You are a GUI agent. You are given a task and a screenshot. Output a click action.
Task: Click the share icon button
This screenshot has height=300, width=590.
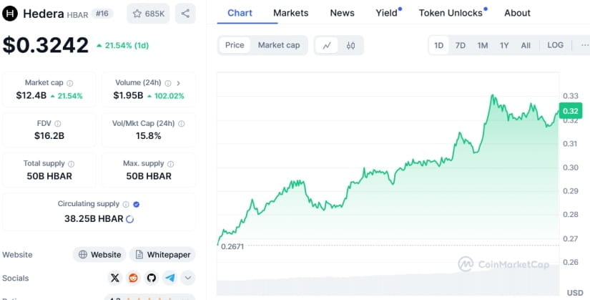(185, 14)
